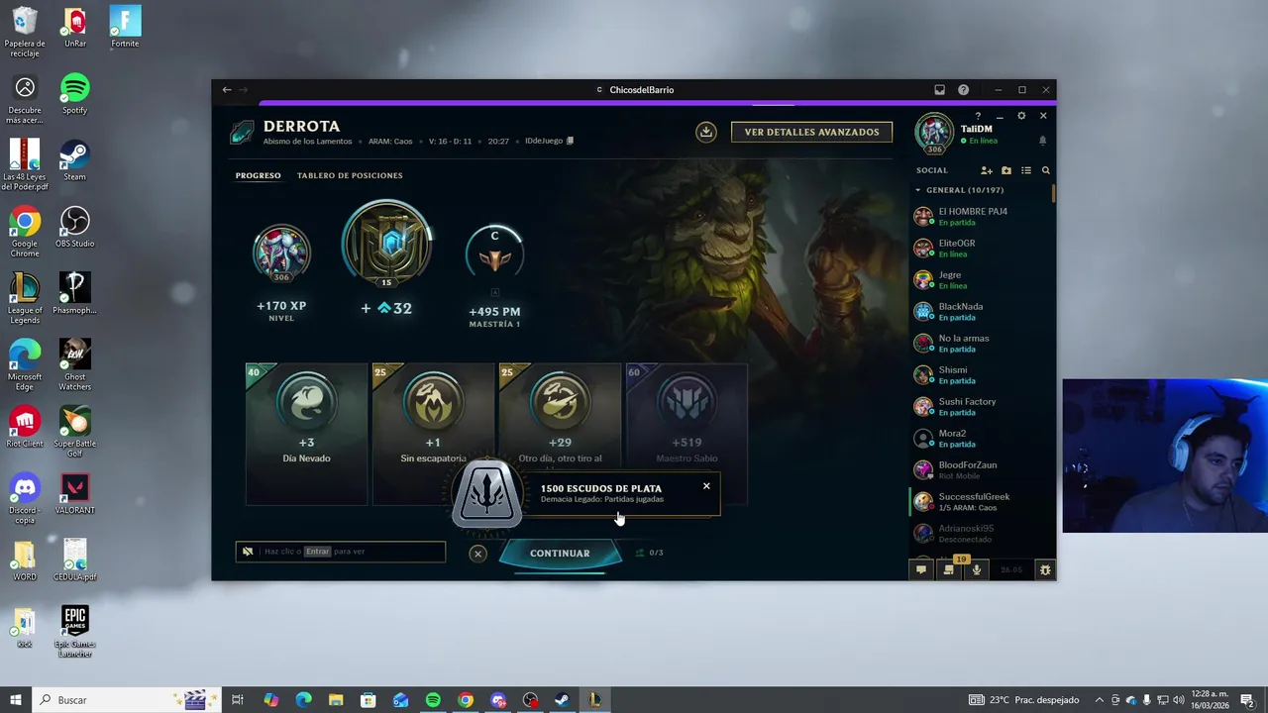Image resolution: width=1268 pixels, height=713 pixels.
Task: Select friend EliteOGR
Action: (x=981, y=248)
